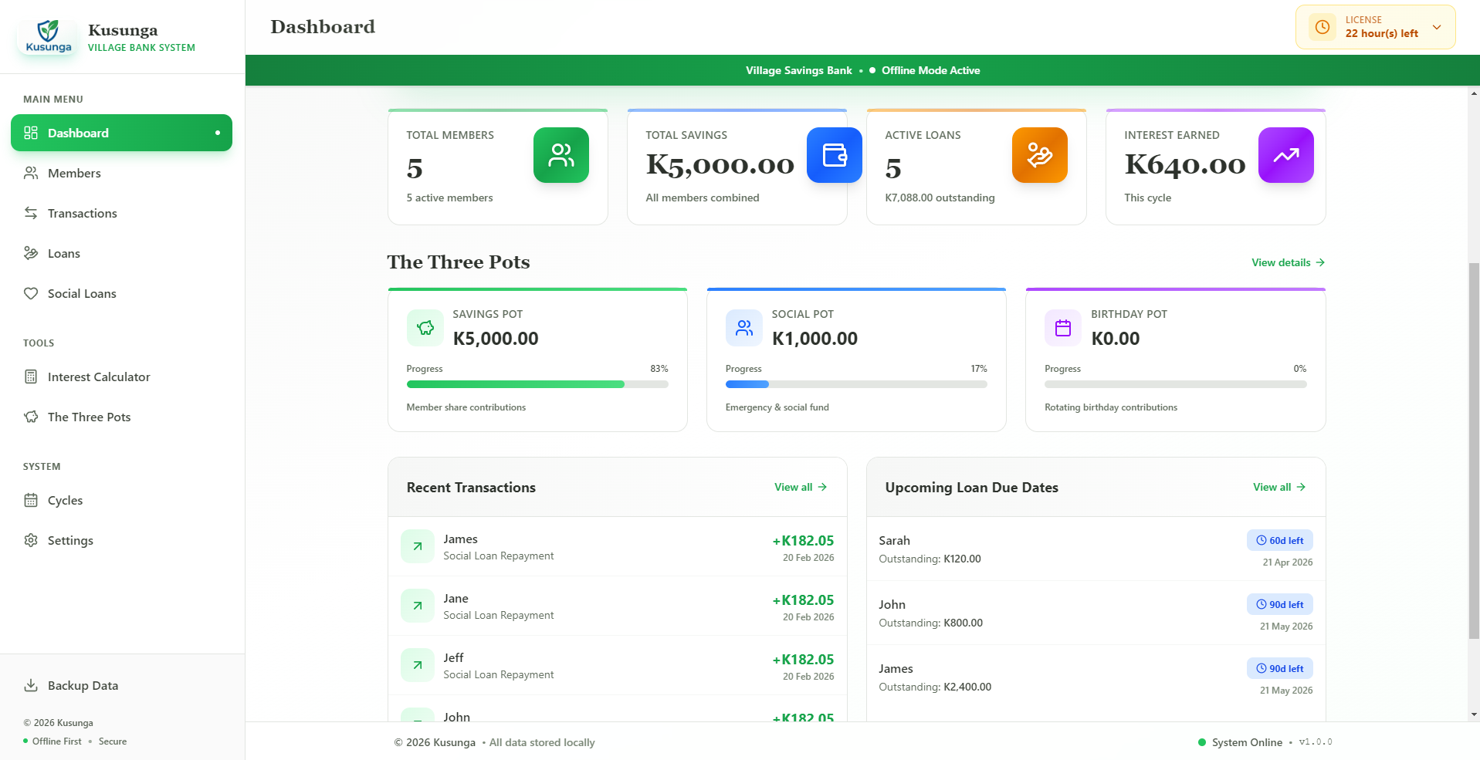
Task: Launch the Interest Calculator tool
Action: (99, 377)
